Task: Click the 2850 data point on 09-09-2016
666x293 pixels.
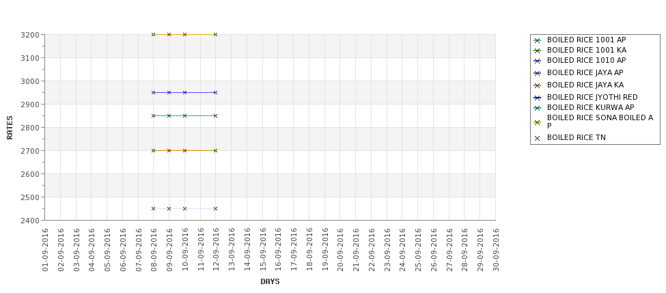Action: click(x=169, y=115)
